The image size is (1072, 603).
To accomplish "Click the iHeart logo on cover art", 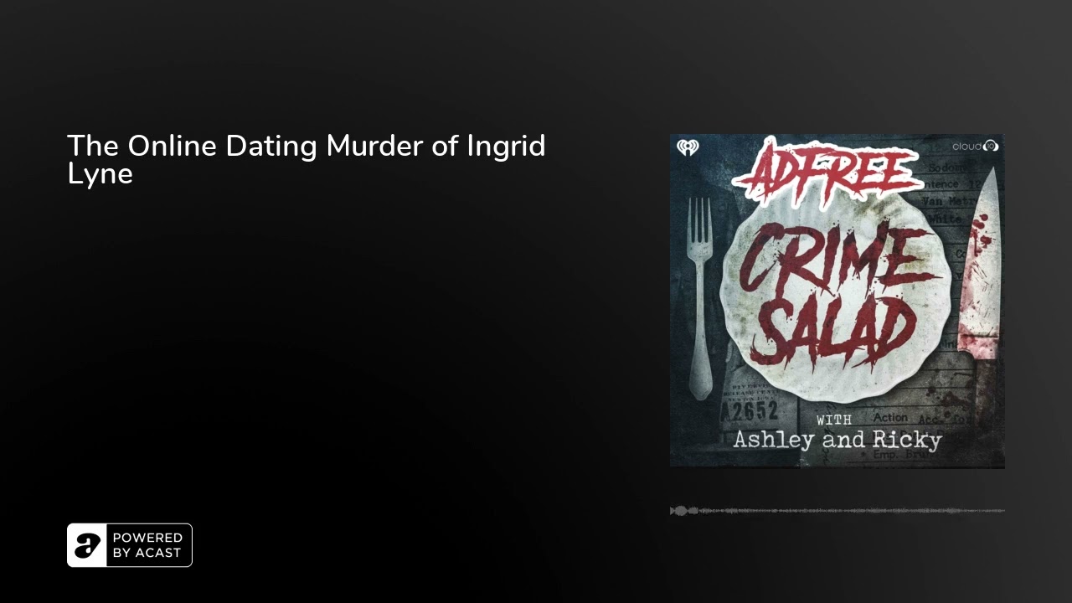I will (688, 148).
